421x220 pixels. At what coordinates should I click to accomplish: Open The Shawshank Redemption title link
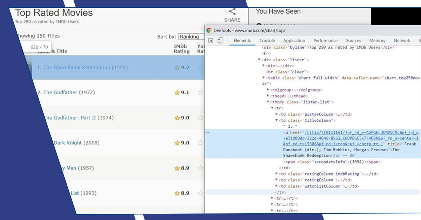(x=77, y=68)
